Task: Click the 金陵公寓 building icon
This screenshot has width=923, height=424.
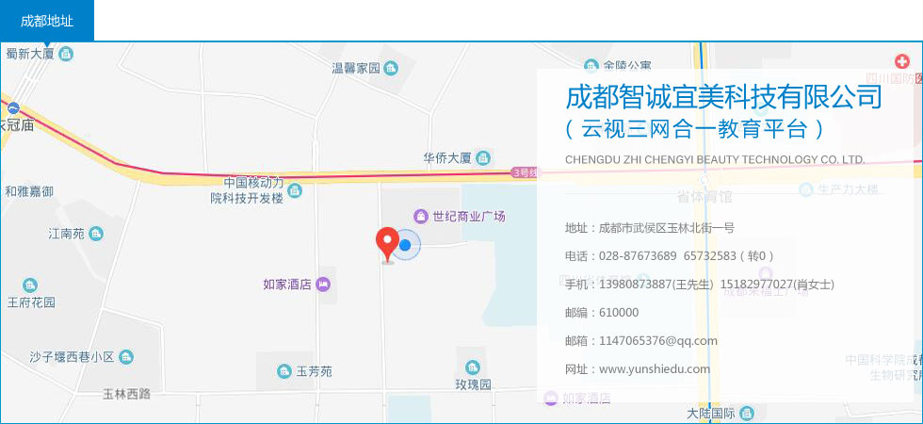Action: tap(591, 65)
